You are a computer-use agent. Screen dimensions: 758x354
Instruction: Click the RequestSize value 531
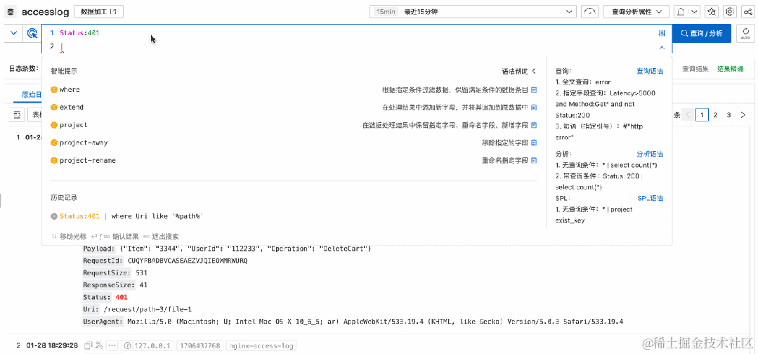(x=142, y=273)
